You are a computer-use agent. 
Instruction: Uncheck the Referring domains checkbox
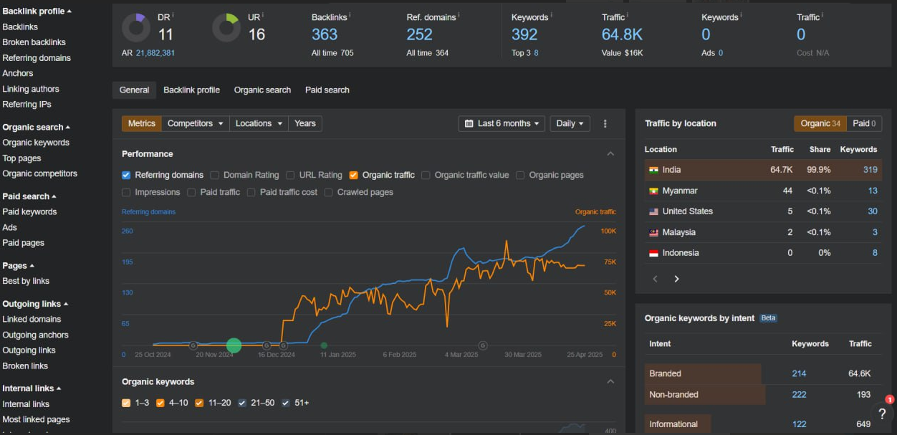[126, 175]
